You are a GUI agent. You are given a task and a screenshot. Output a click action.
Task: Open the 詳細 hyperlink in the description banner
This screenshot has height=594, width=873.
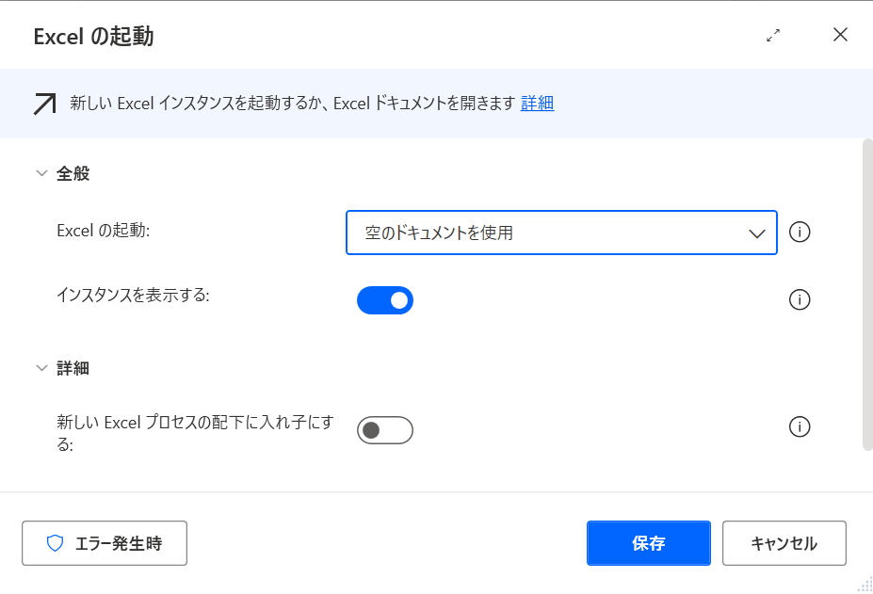[537, 104]
